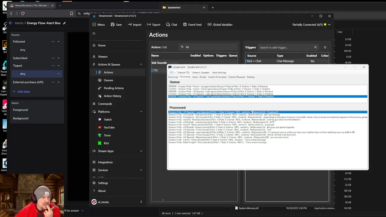The height and width of the screenshot is (217, 386).
Task: Switch to Processing tab in Speaker.bot
Action: coord(185,77)
